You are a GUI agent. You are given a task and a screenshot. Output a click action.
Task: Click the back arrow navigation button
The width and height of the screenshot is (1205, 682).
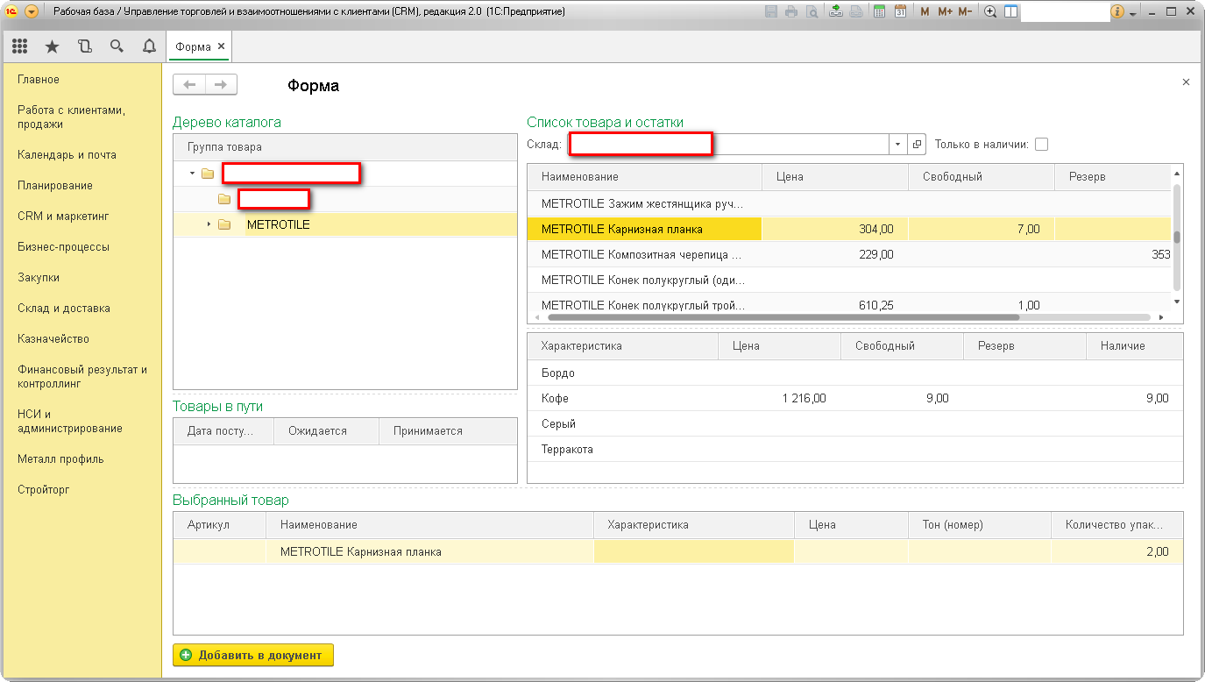tap(189, 85)
